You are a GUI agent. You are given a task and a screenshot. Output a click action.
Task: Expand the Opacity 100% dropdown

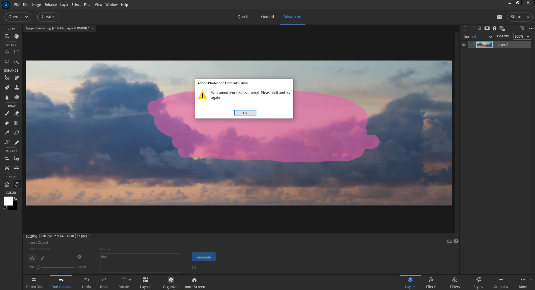coord(528,37)
